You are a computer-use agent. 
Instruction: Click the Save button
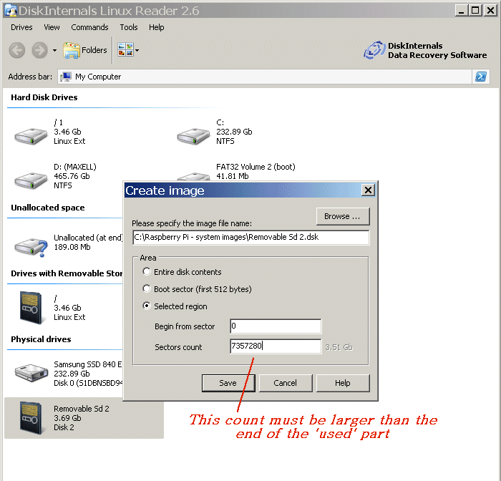point(228,383)
